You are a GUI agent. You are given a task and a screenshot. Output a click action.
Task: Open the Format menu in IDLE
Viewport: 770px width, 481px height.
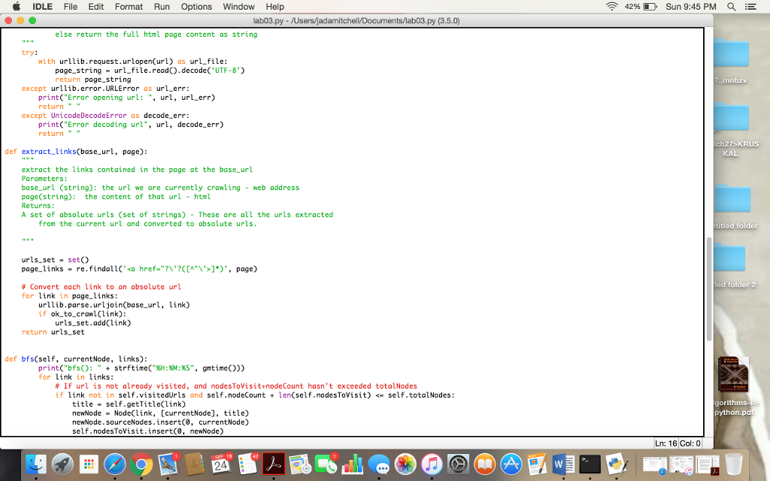[129, 7]
